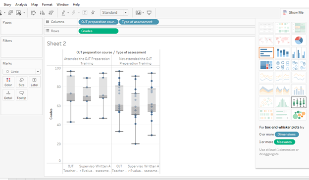The image size is (309, 180).
Task: Select the circle views chart type
Action: [282, 65]
